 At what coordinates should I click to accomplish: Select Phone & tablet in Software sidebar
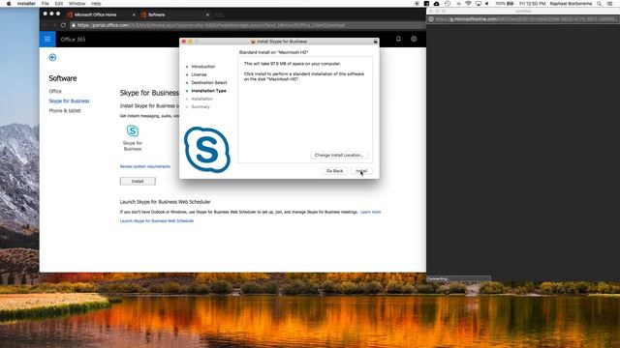[x=65, y=111]
